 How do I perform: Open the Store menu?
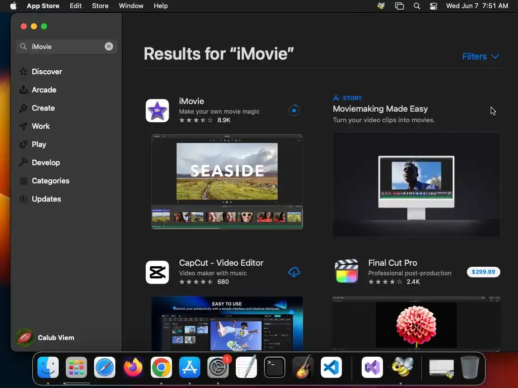pos(100,6)
